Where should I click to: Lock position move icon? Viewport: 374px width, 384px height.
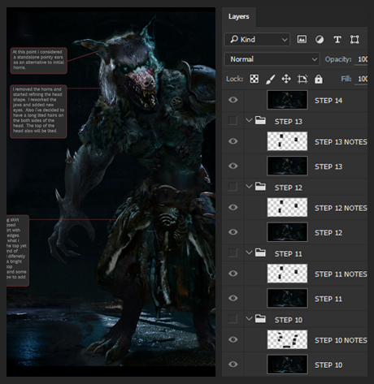point(286,79)
